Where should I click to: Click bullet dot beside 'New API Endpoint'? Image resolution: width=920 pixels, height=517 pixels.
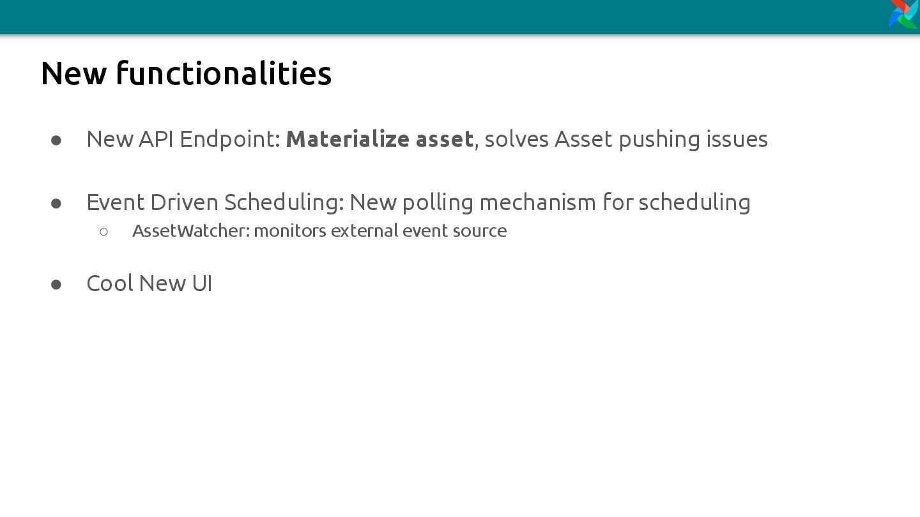pos(56,140)
